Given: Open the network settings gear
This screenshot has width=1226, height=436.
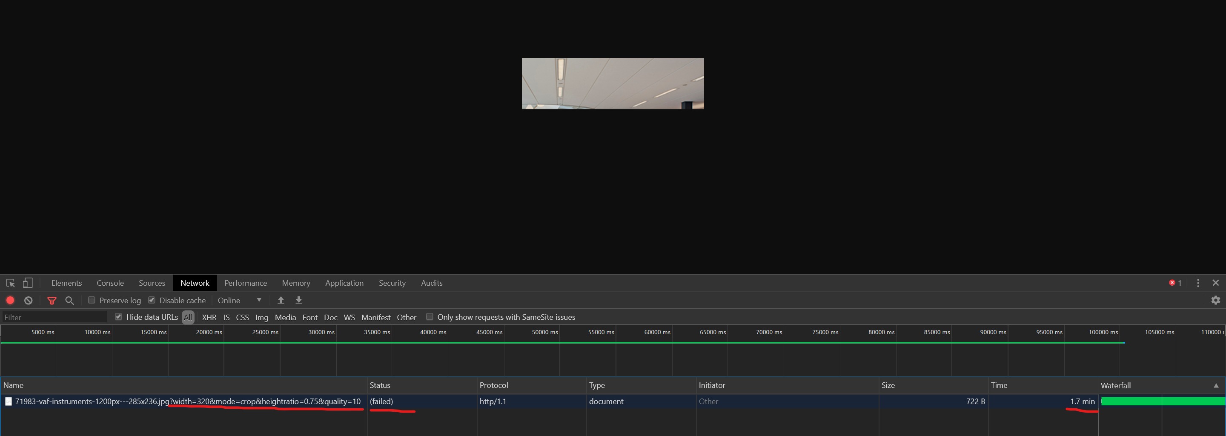Looking at the screenshot, I should (x=1215, y=300).
